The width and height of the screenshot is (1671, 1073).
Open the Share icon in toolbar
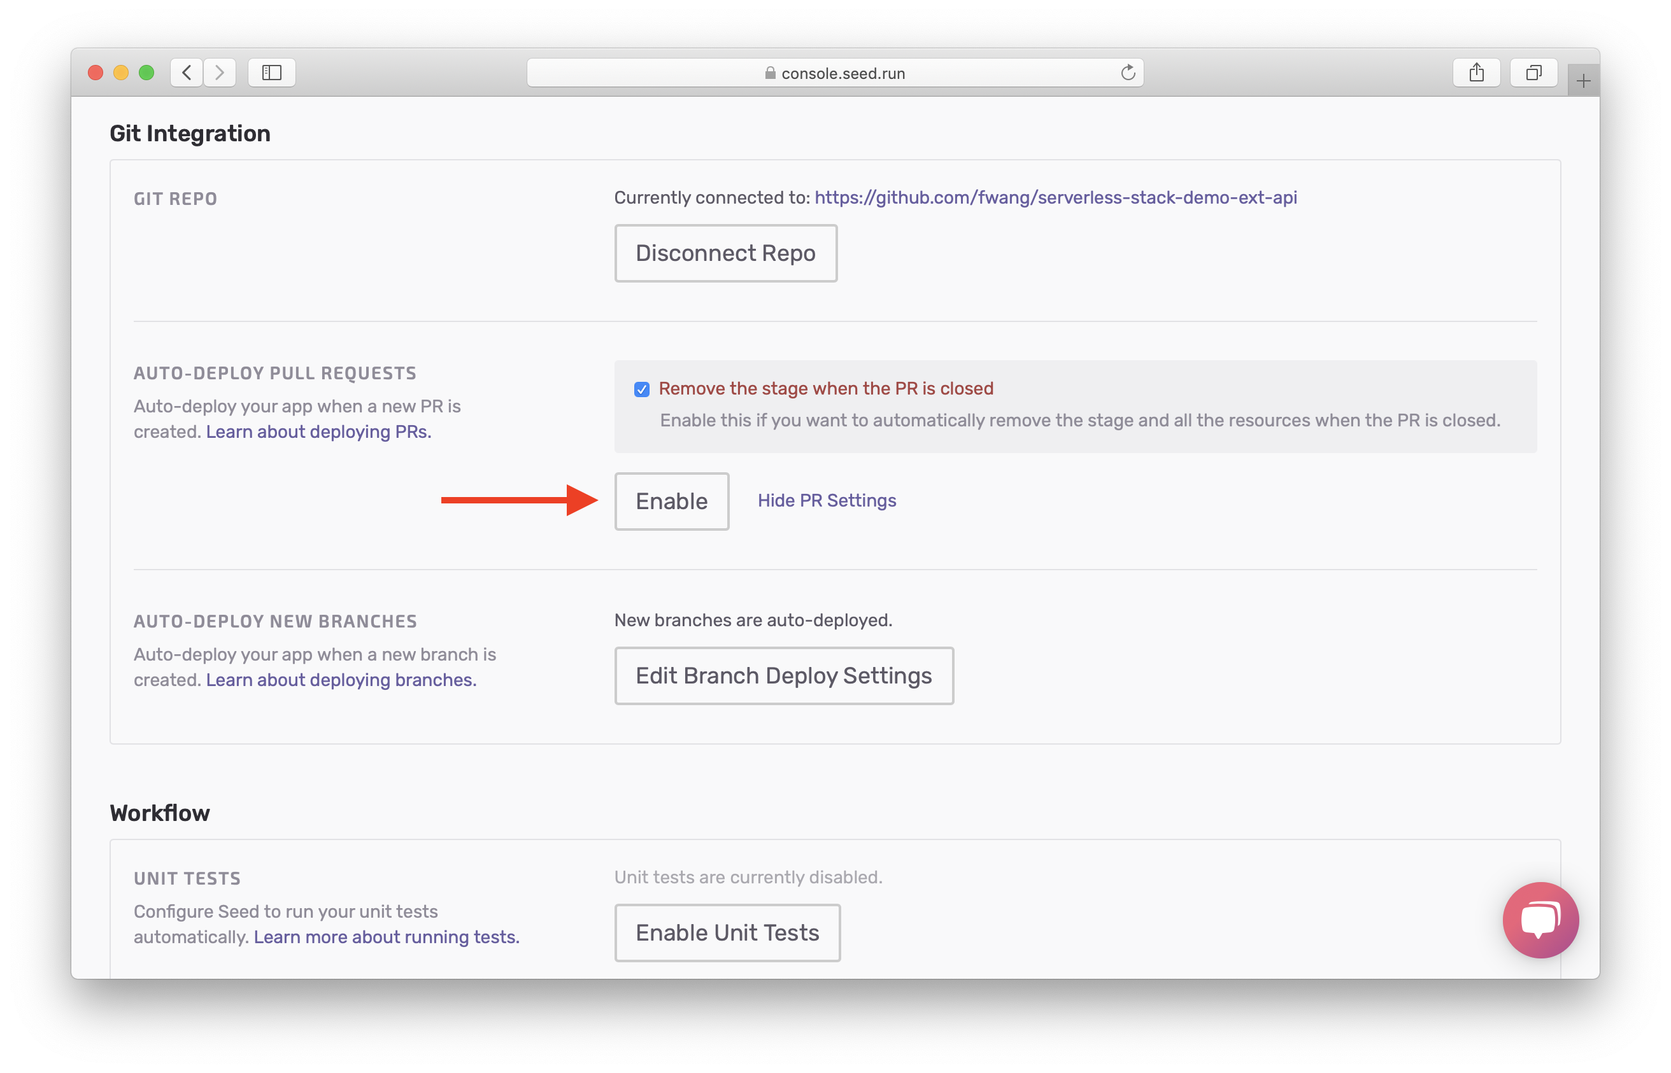click(1475, 73)
